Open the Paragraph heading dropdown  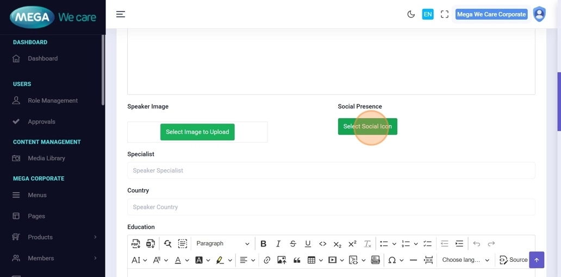coord(222,244)
